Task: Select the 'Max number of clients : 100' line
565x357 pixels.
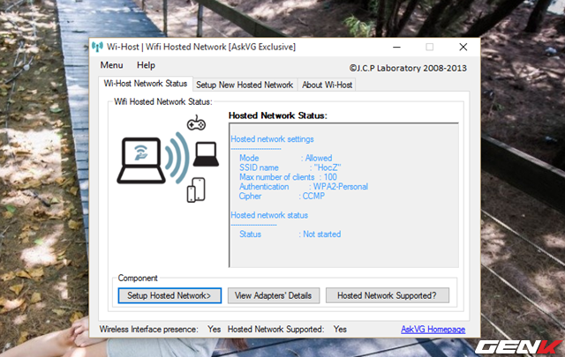Action: click(x=288, y=177)
